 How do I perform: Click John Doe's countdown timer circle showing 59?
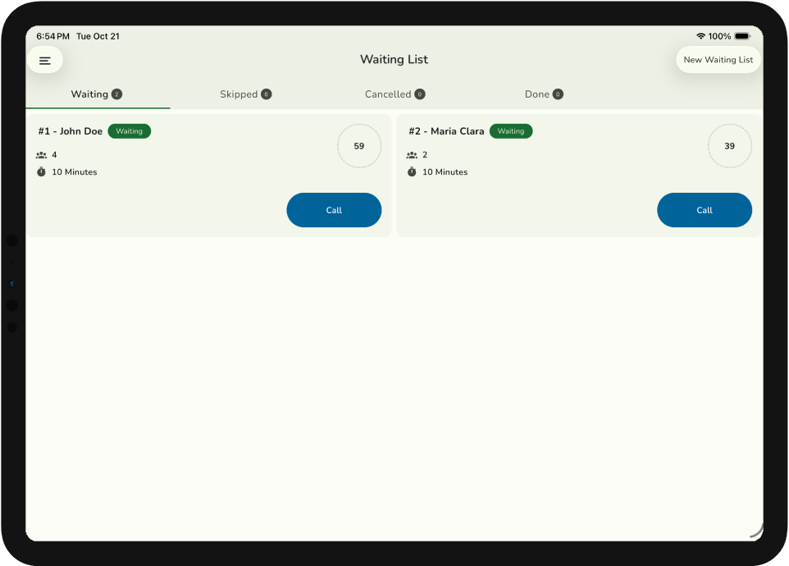point(359,146)
